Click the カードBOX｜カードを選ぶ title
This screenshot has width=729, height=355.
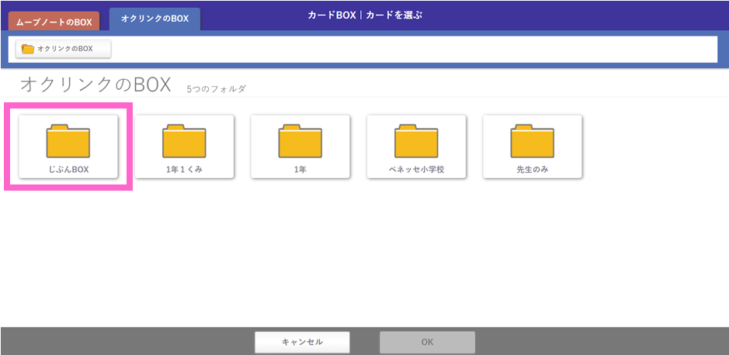pyautogui.click(x=365, y=15)
